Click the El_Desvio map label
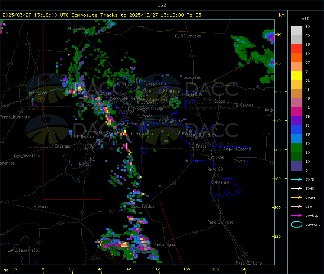 [x=84, y=136]
